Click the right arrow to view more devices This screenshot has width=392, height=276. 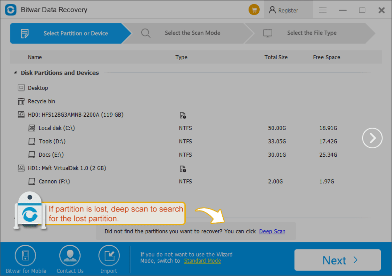372,138
